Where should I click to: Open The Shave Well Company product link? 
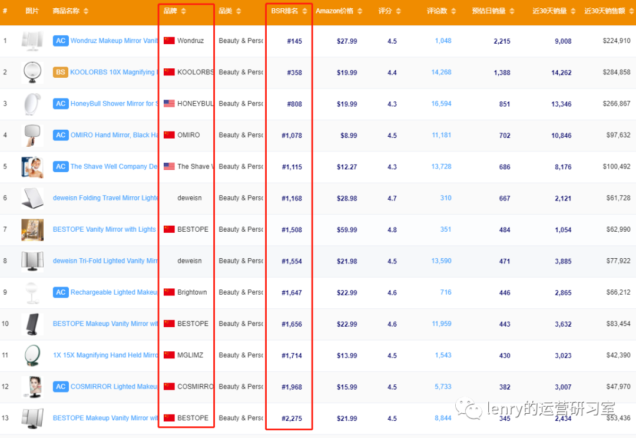pyautogui.click(x=114, y=166)
